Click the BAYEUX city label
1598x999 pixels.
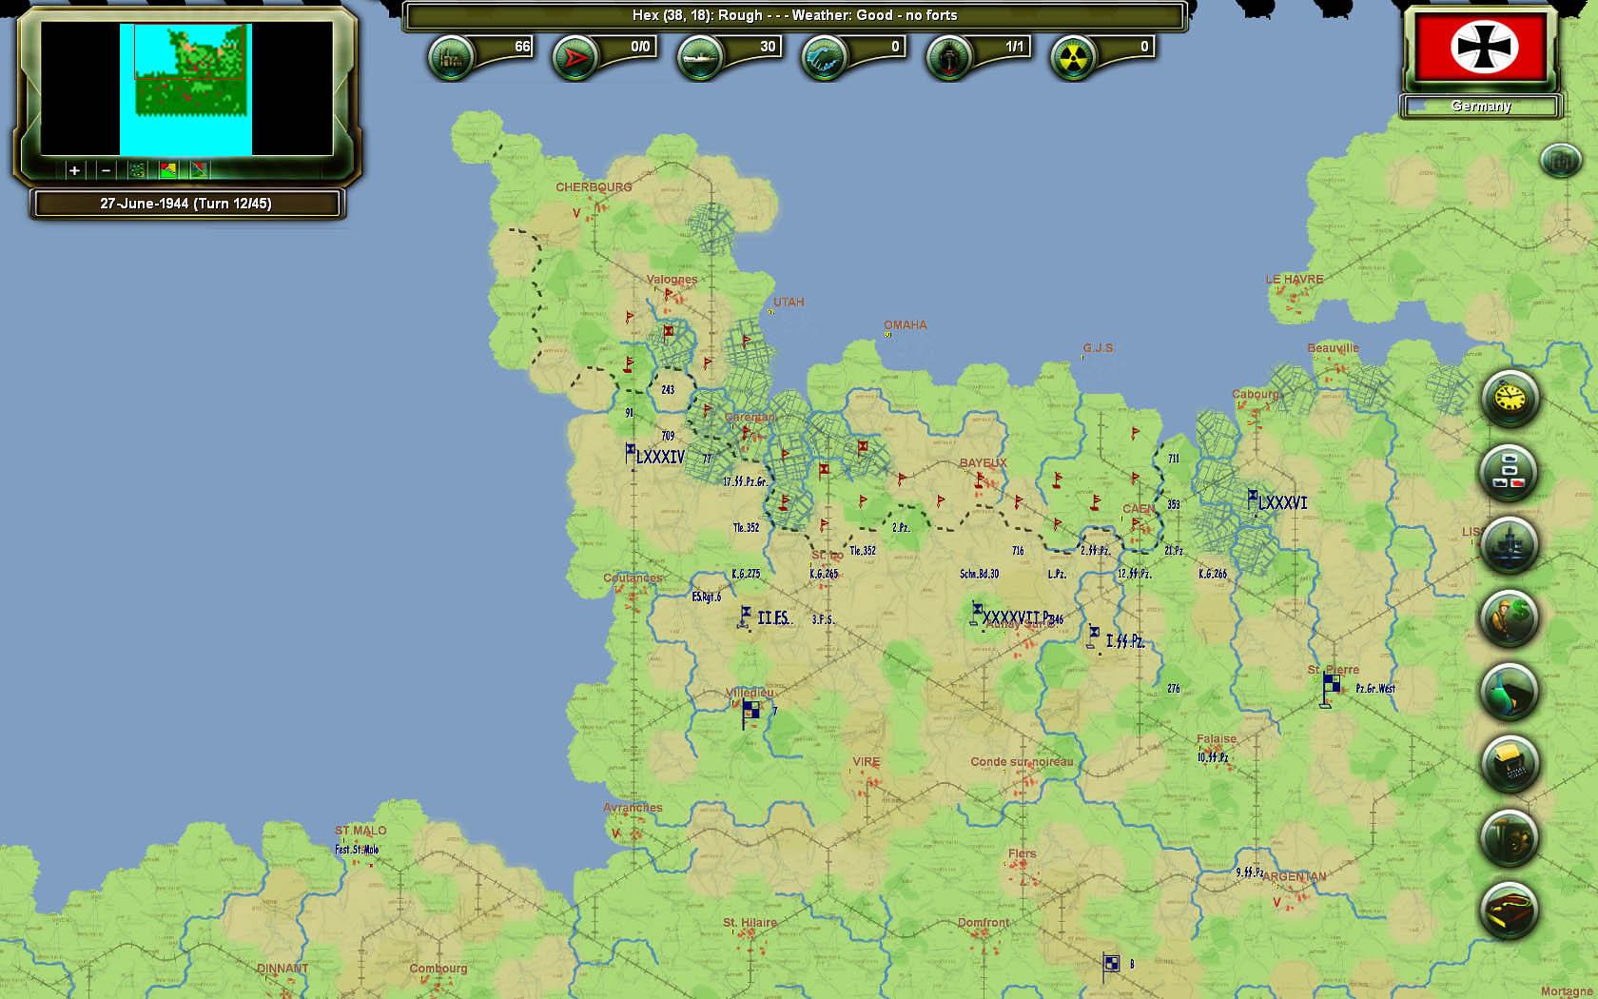(983, 463)
